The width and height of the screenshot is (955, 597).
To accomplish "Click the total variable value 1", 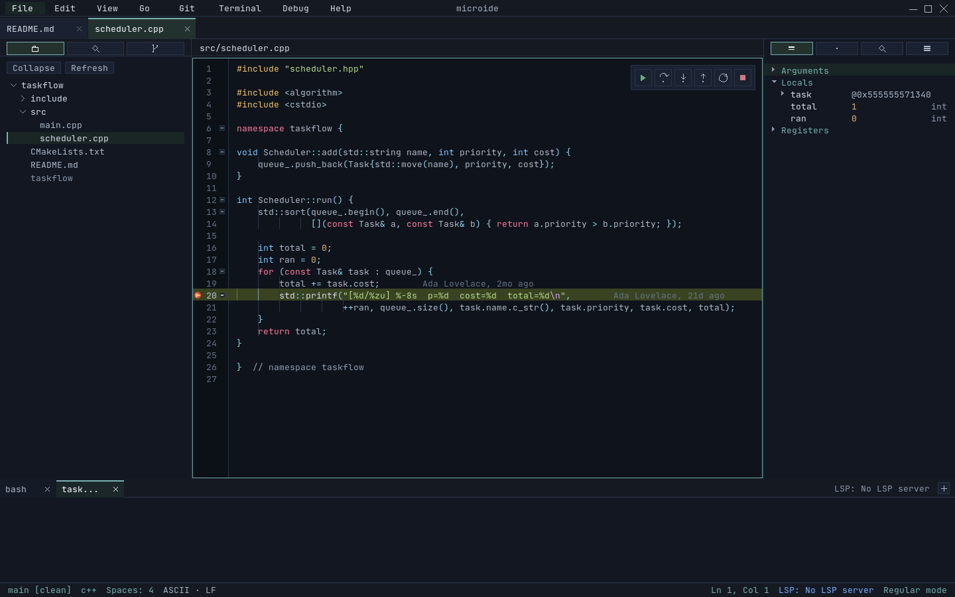I will click(854, 107).
